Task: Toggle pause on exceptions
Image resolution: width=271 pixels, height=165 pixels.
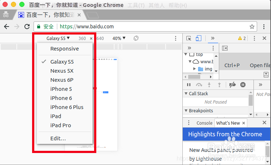Action: coord(243,85)
